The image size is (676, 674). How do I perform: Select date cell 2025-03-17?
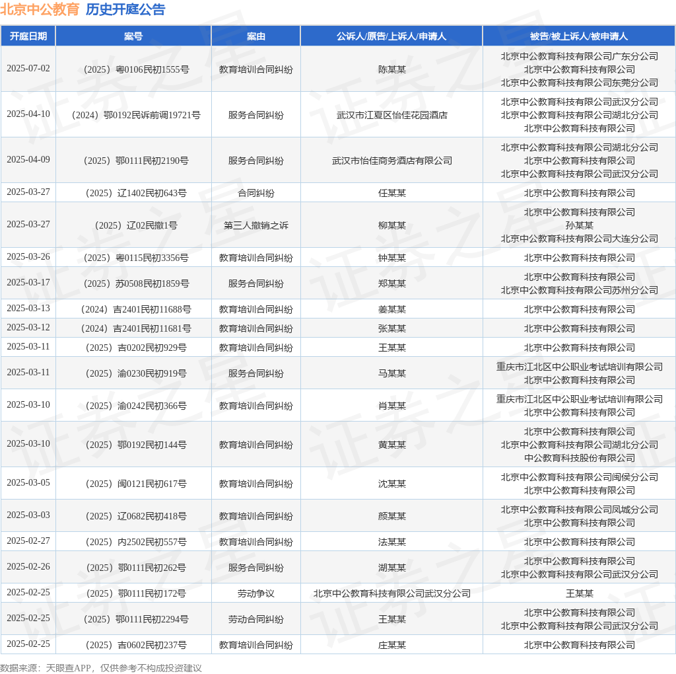(x=28, y=283)
